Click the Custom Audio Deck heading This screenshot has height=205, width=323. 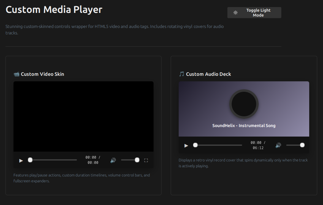(208, 74)
